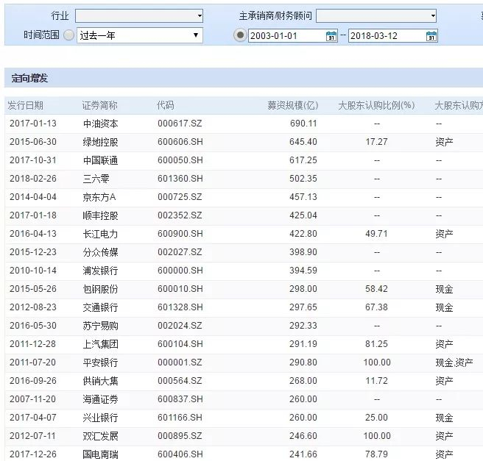
Task: Sort by 发行日期 column header
Action: [26, 105]
